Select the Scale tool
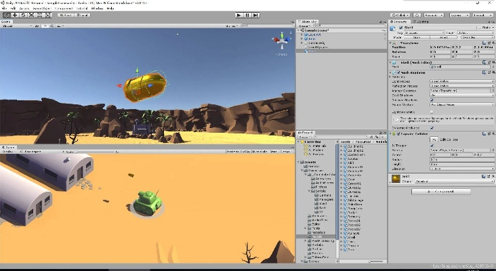 (32, 14)
